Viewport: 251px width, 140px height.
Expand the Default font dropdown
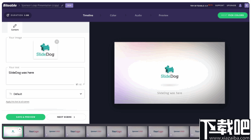(45, 94)
